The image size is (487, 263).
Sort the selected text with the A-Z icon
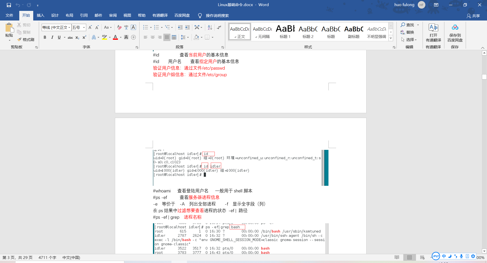pos(210,27)
